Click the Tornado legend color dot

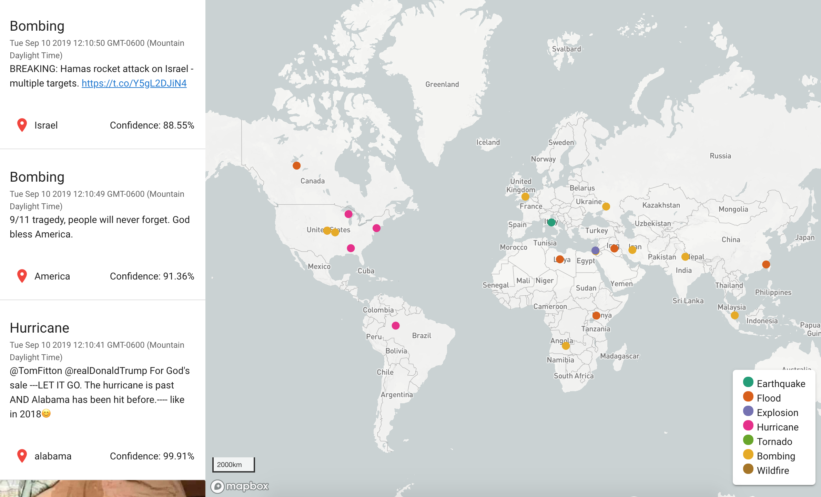coord(748,440)
